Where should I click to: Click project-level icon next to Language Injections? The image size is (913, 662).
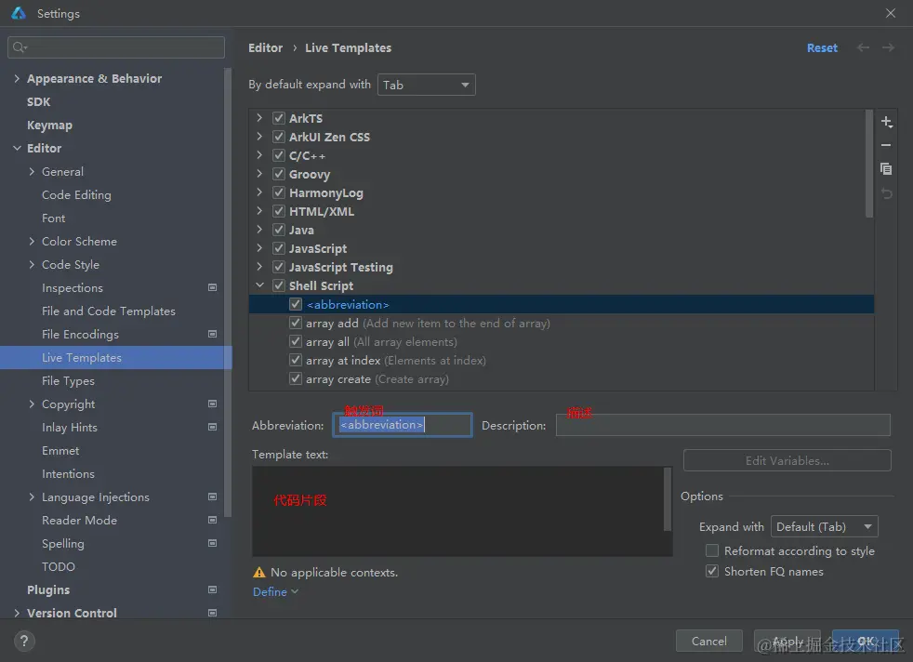pos(213,496)
